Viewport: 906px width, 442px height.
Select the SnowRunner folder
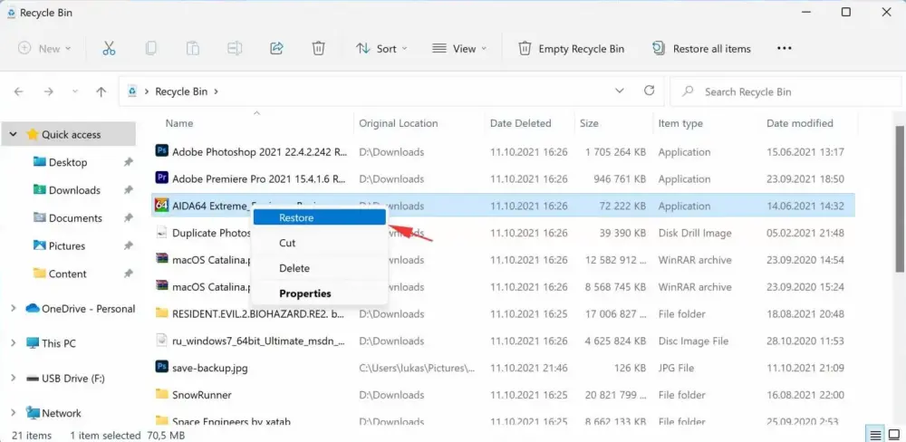[x=503, y=395]
